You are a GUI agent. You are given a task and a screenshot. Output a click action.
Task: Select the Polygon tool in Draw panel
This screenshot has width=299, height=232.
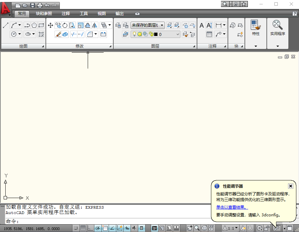(x=34, y=25)
